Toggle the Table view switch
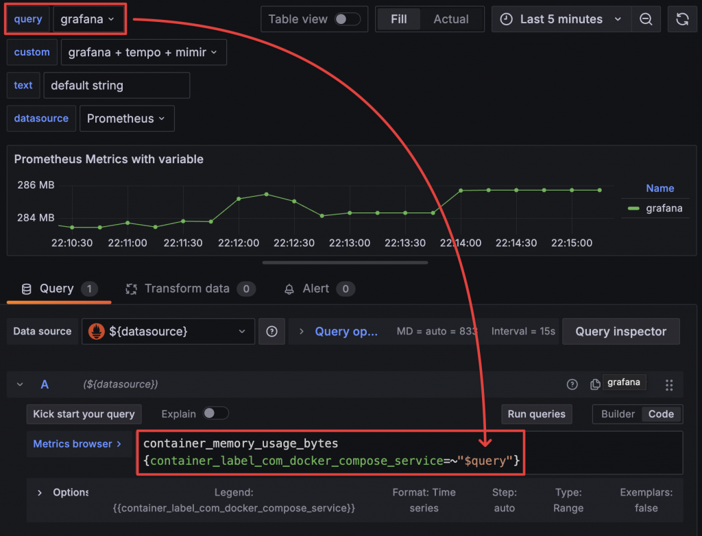The width and height of the screenshot is (702, 536). coord(348,19)
